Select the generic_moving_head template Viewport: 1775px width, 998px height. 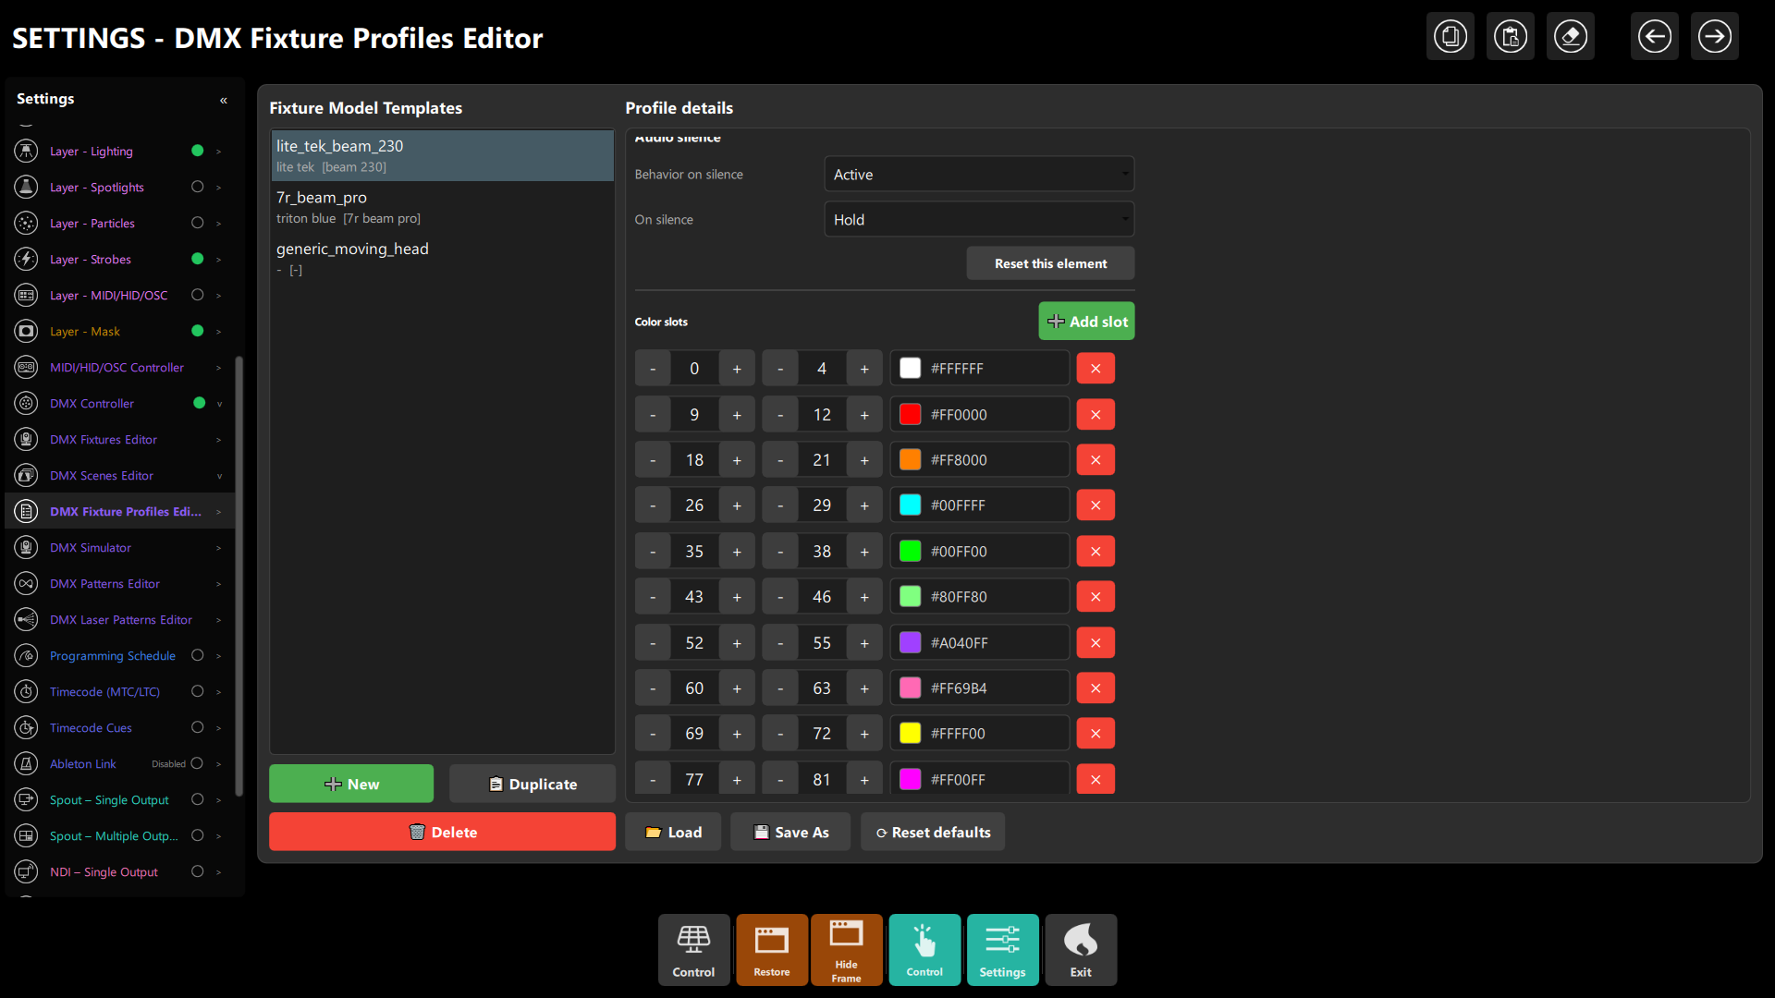[442, 259]
